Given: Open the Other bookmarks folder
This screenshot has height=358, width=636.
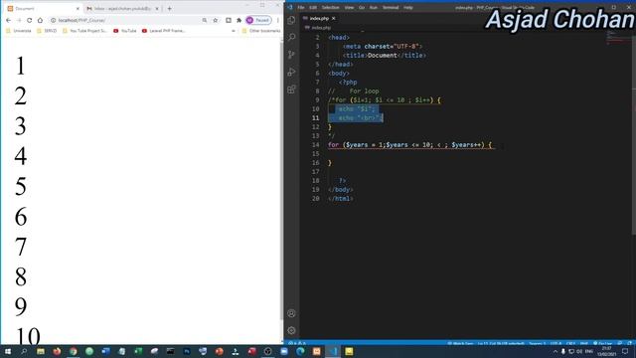Looking at the screenshot, I should click(260, 31).
